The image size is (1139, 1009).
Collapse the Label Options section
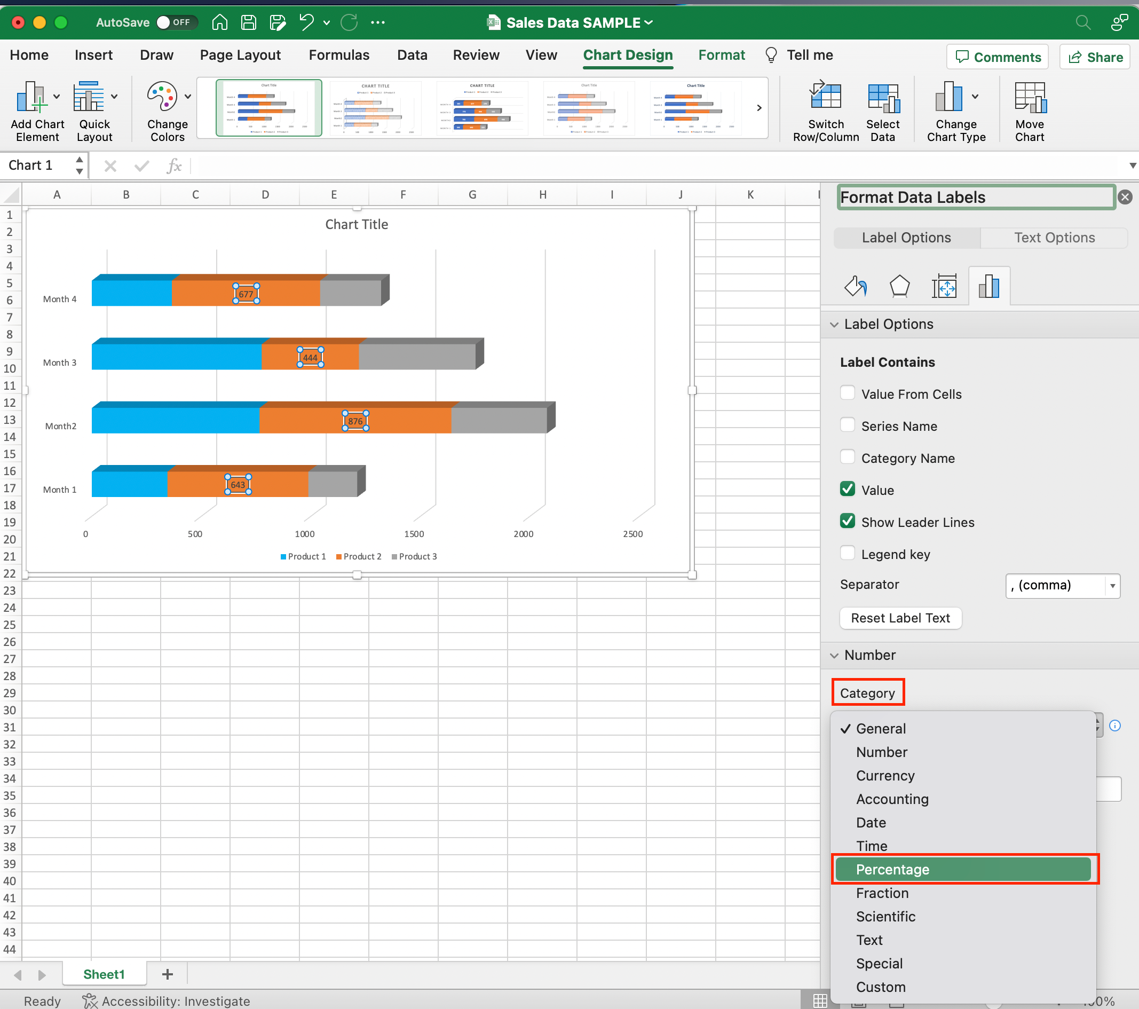[834, 325]
